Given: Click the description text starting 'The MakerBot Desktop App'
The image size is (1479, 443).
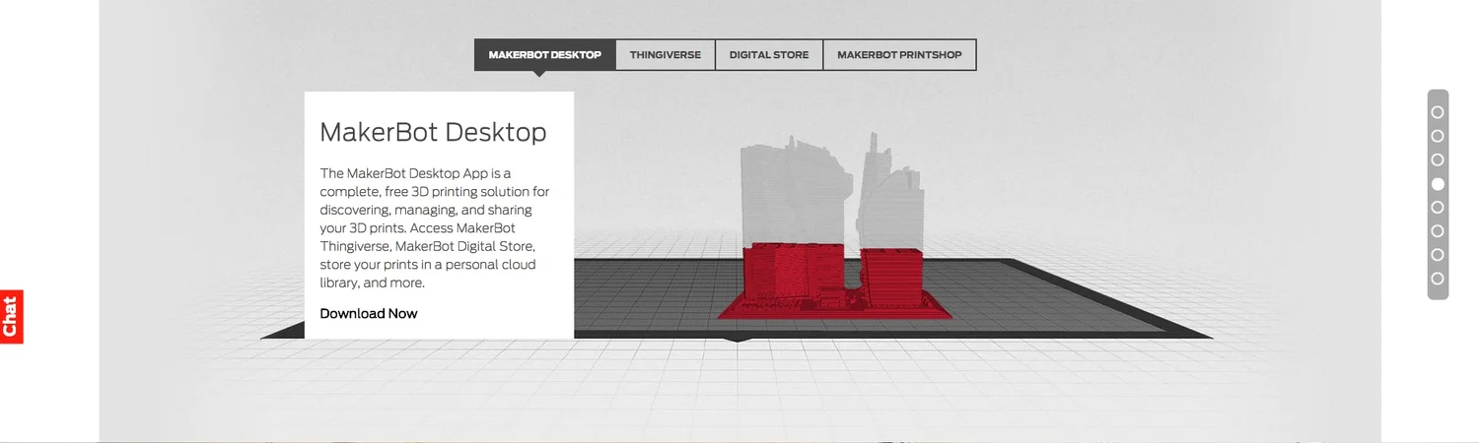Looking at the screenshot, I should tap(435, 227).
